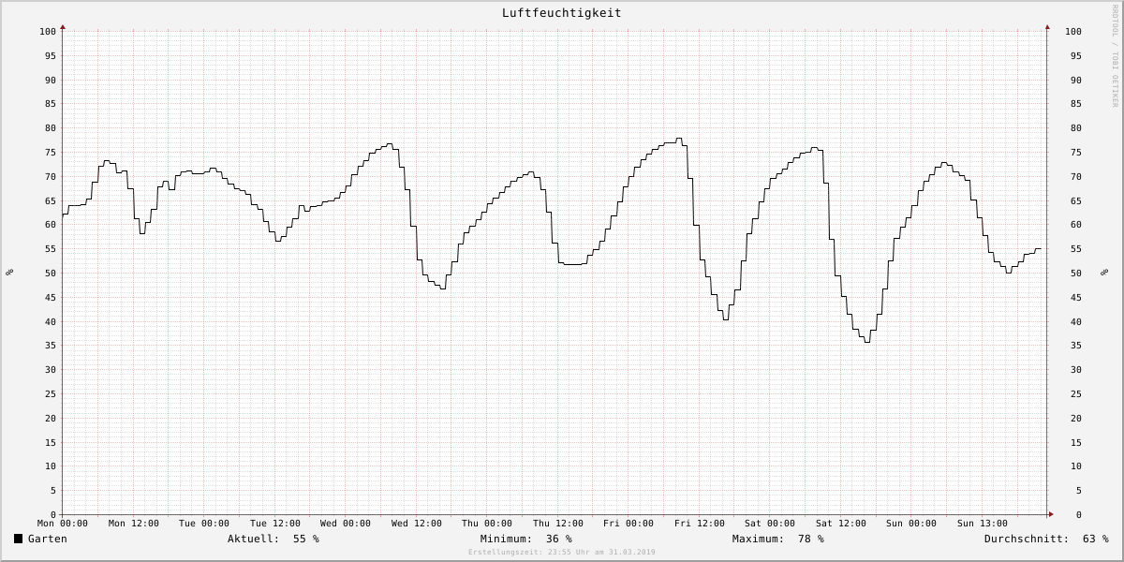Click the Durchschnitt: 63 % value
The height and width of the screenshot is (562, 1124).
point(1046,539)
